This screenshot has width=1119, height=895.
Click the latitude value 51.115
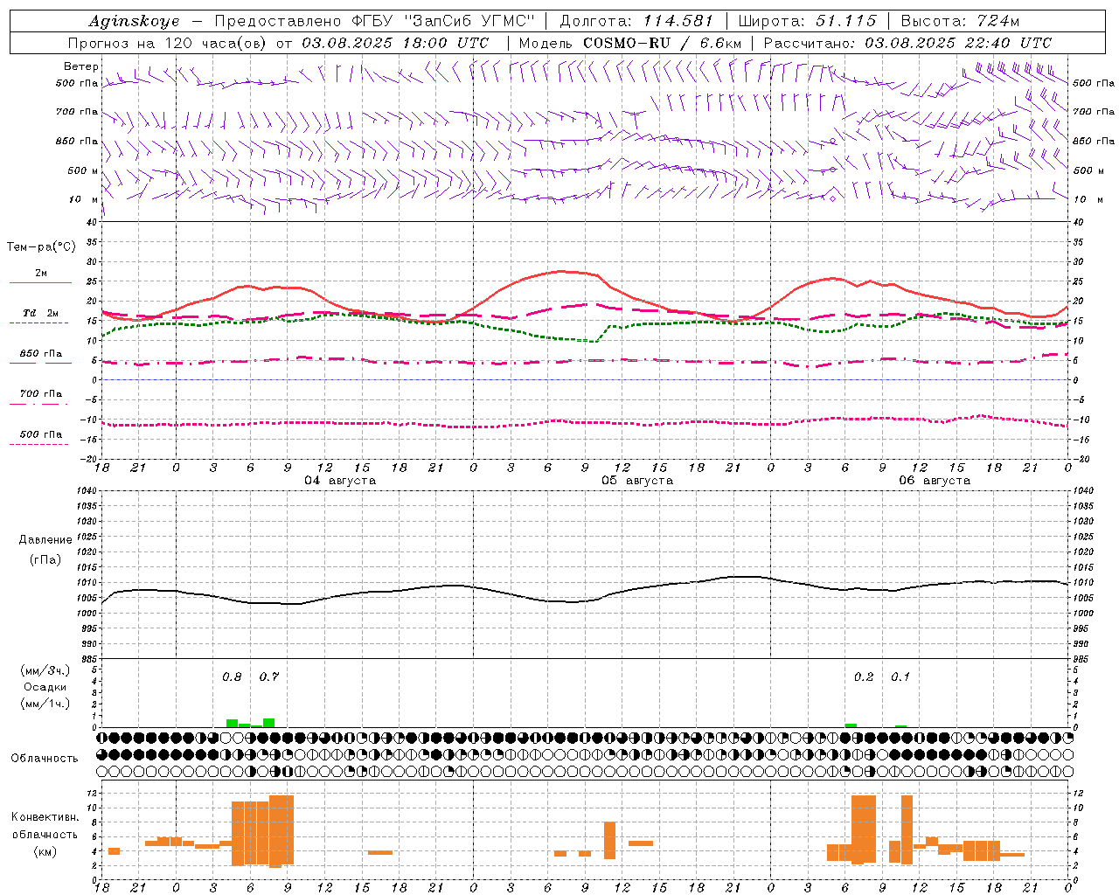846,21
